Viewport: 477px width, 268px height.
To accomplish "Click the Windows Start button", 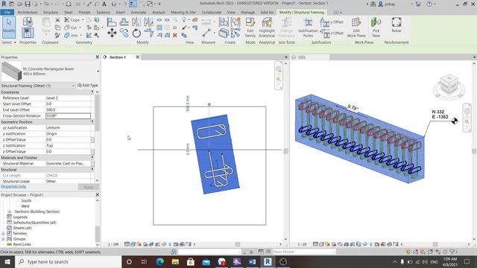I will [7, 261].
